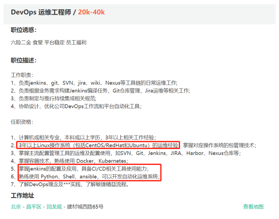The height and width of the screenshot is (219, 279).
Task: Open the 北京 location link
Action: pos(16,207)
